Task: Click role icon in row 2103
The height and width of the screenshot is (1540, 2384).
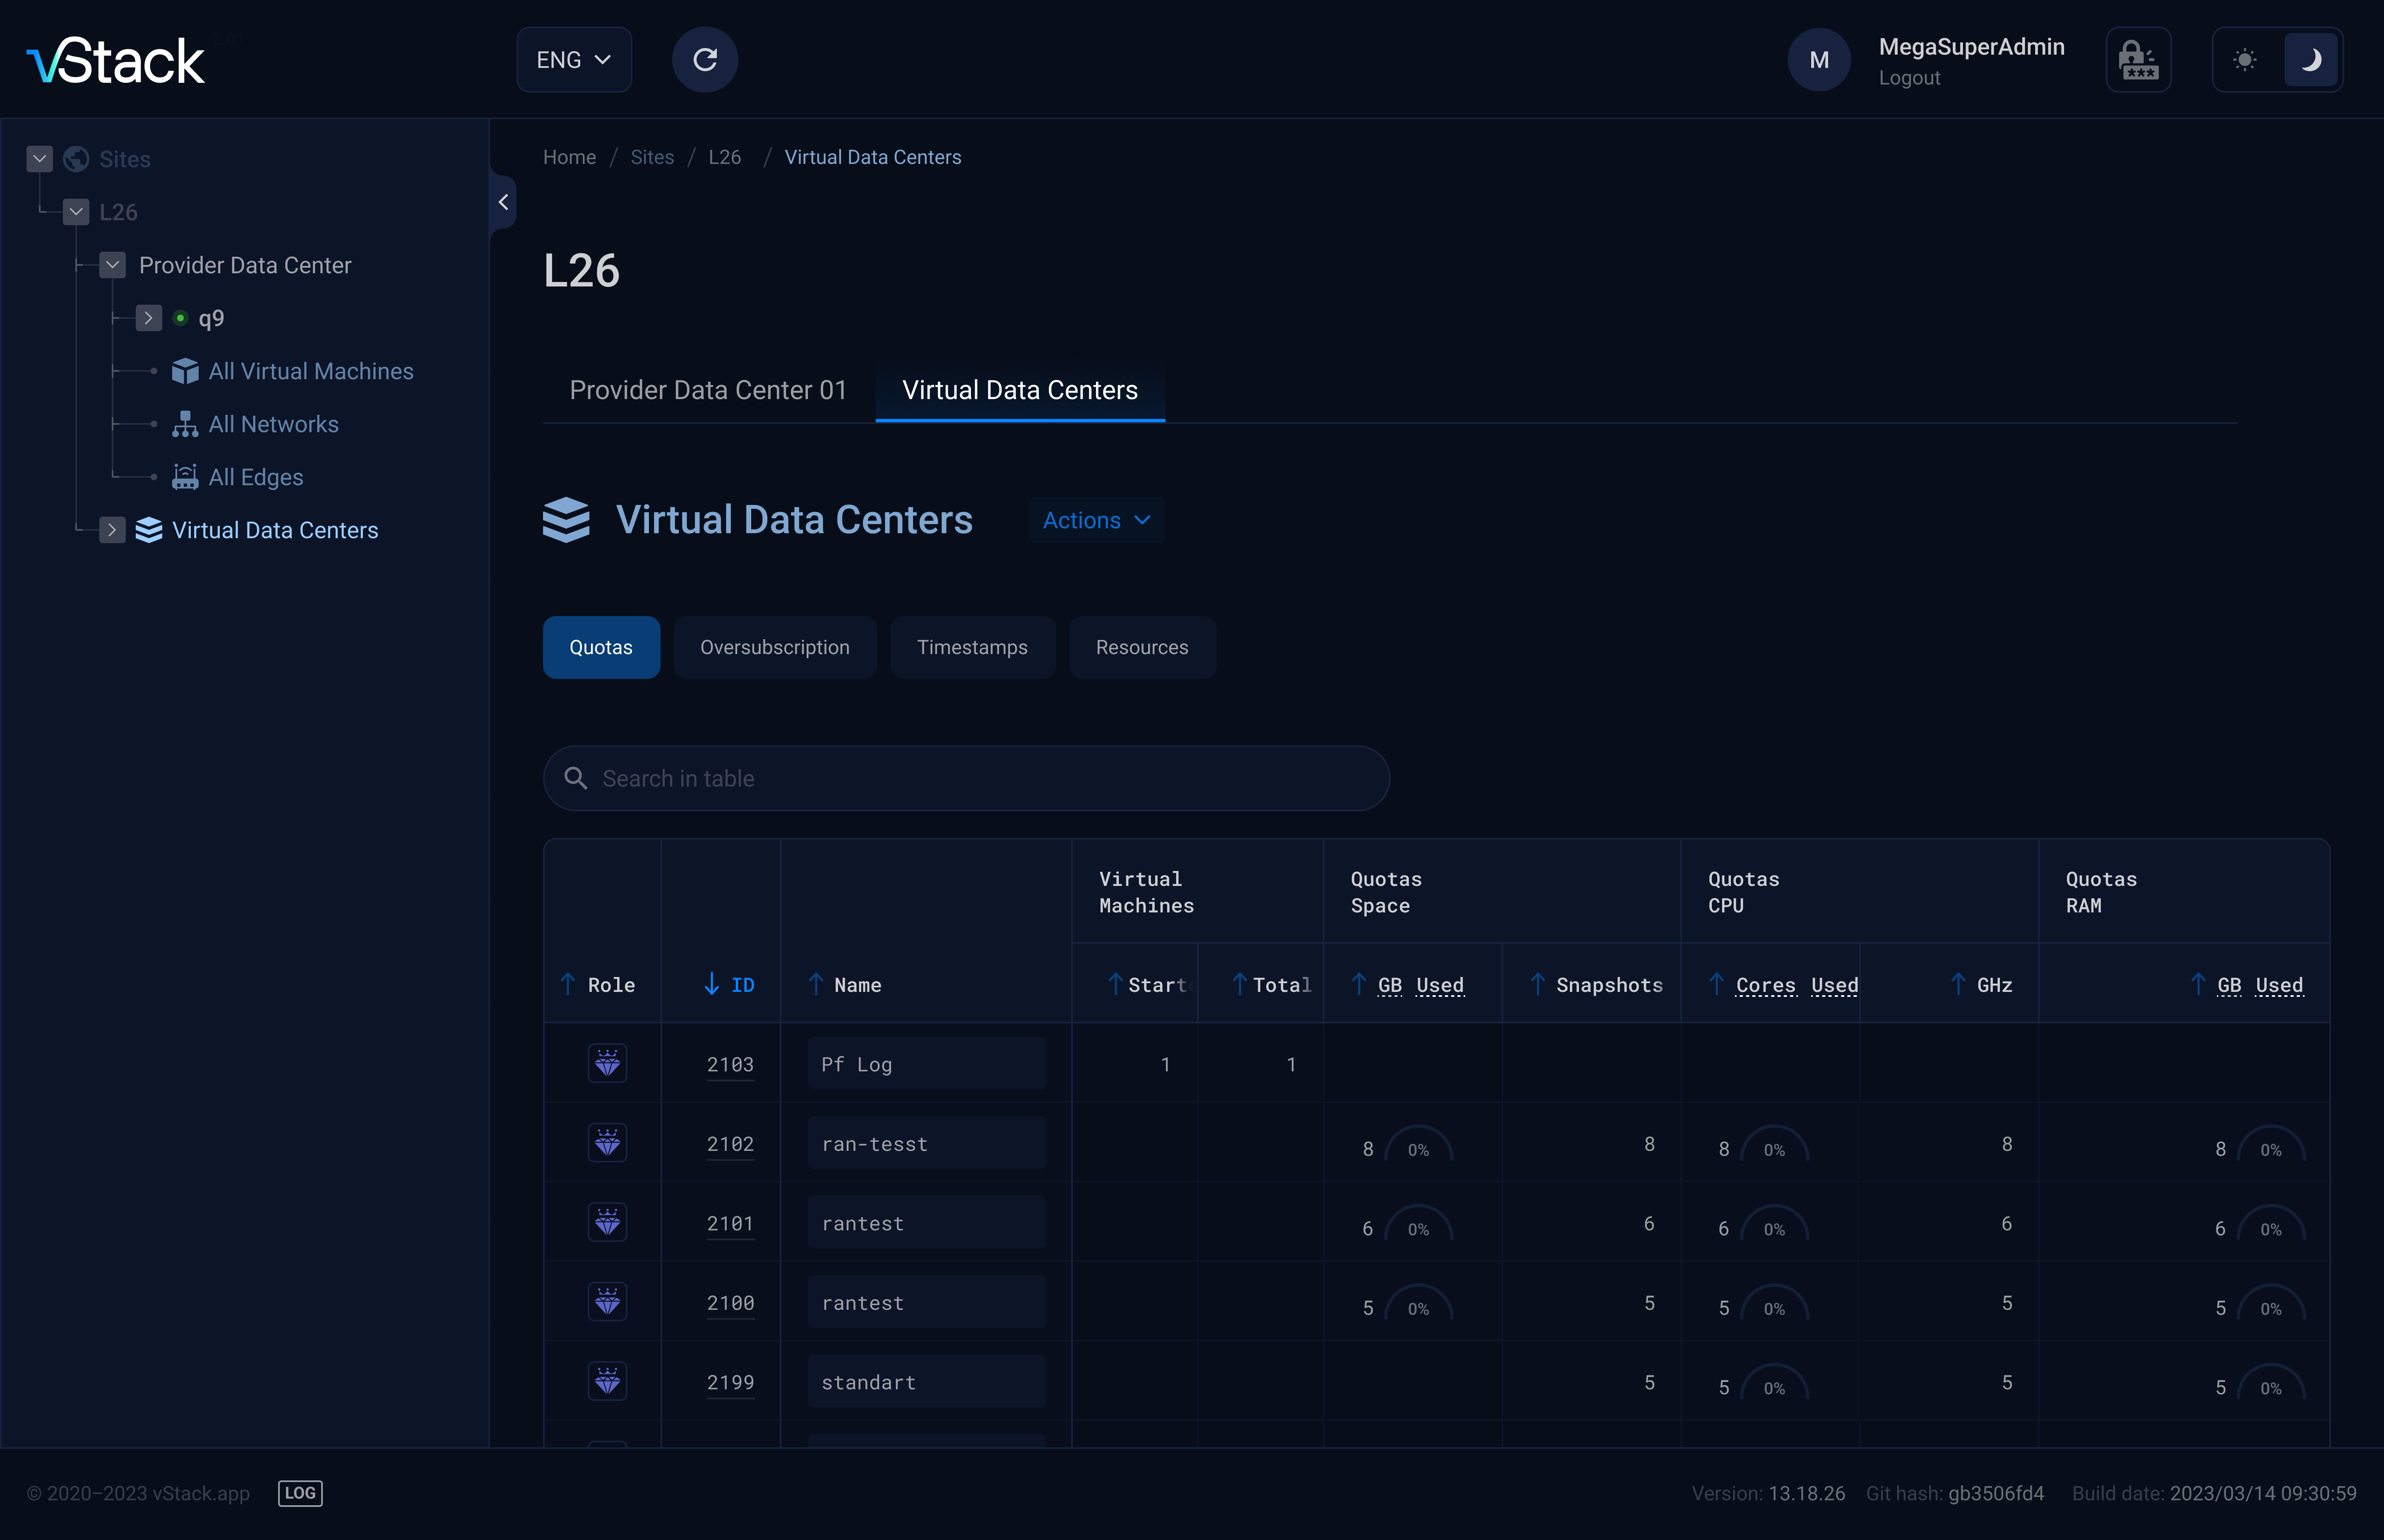Action: click(607, 1063)
